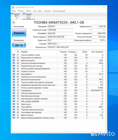118x140 pixels.
Task: Click the transfer mode field SATA/300
Action: click(60, 37)
